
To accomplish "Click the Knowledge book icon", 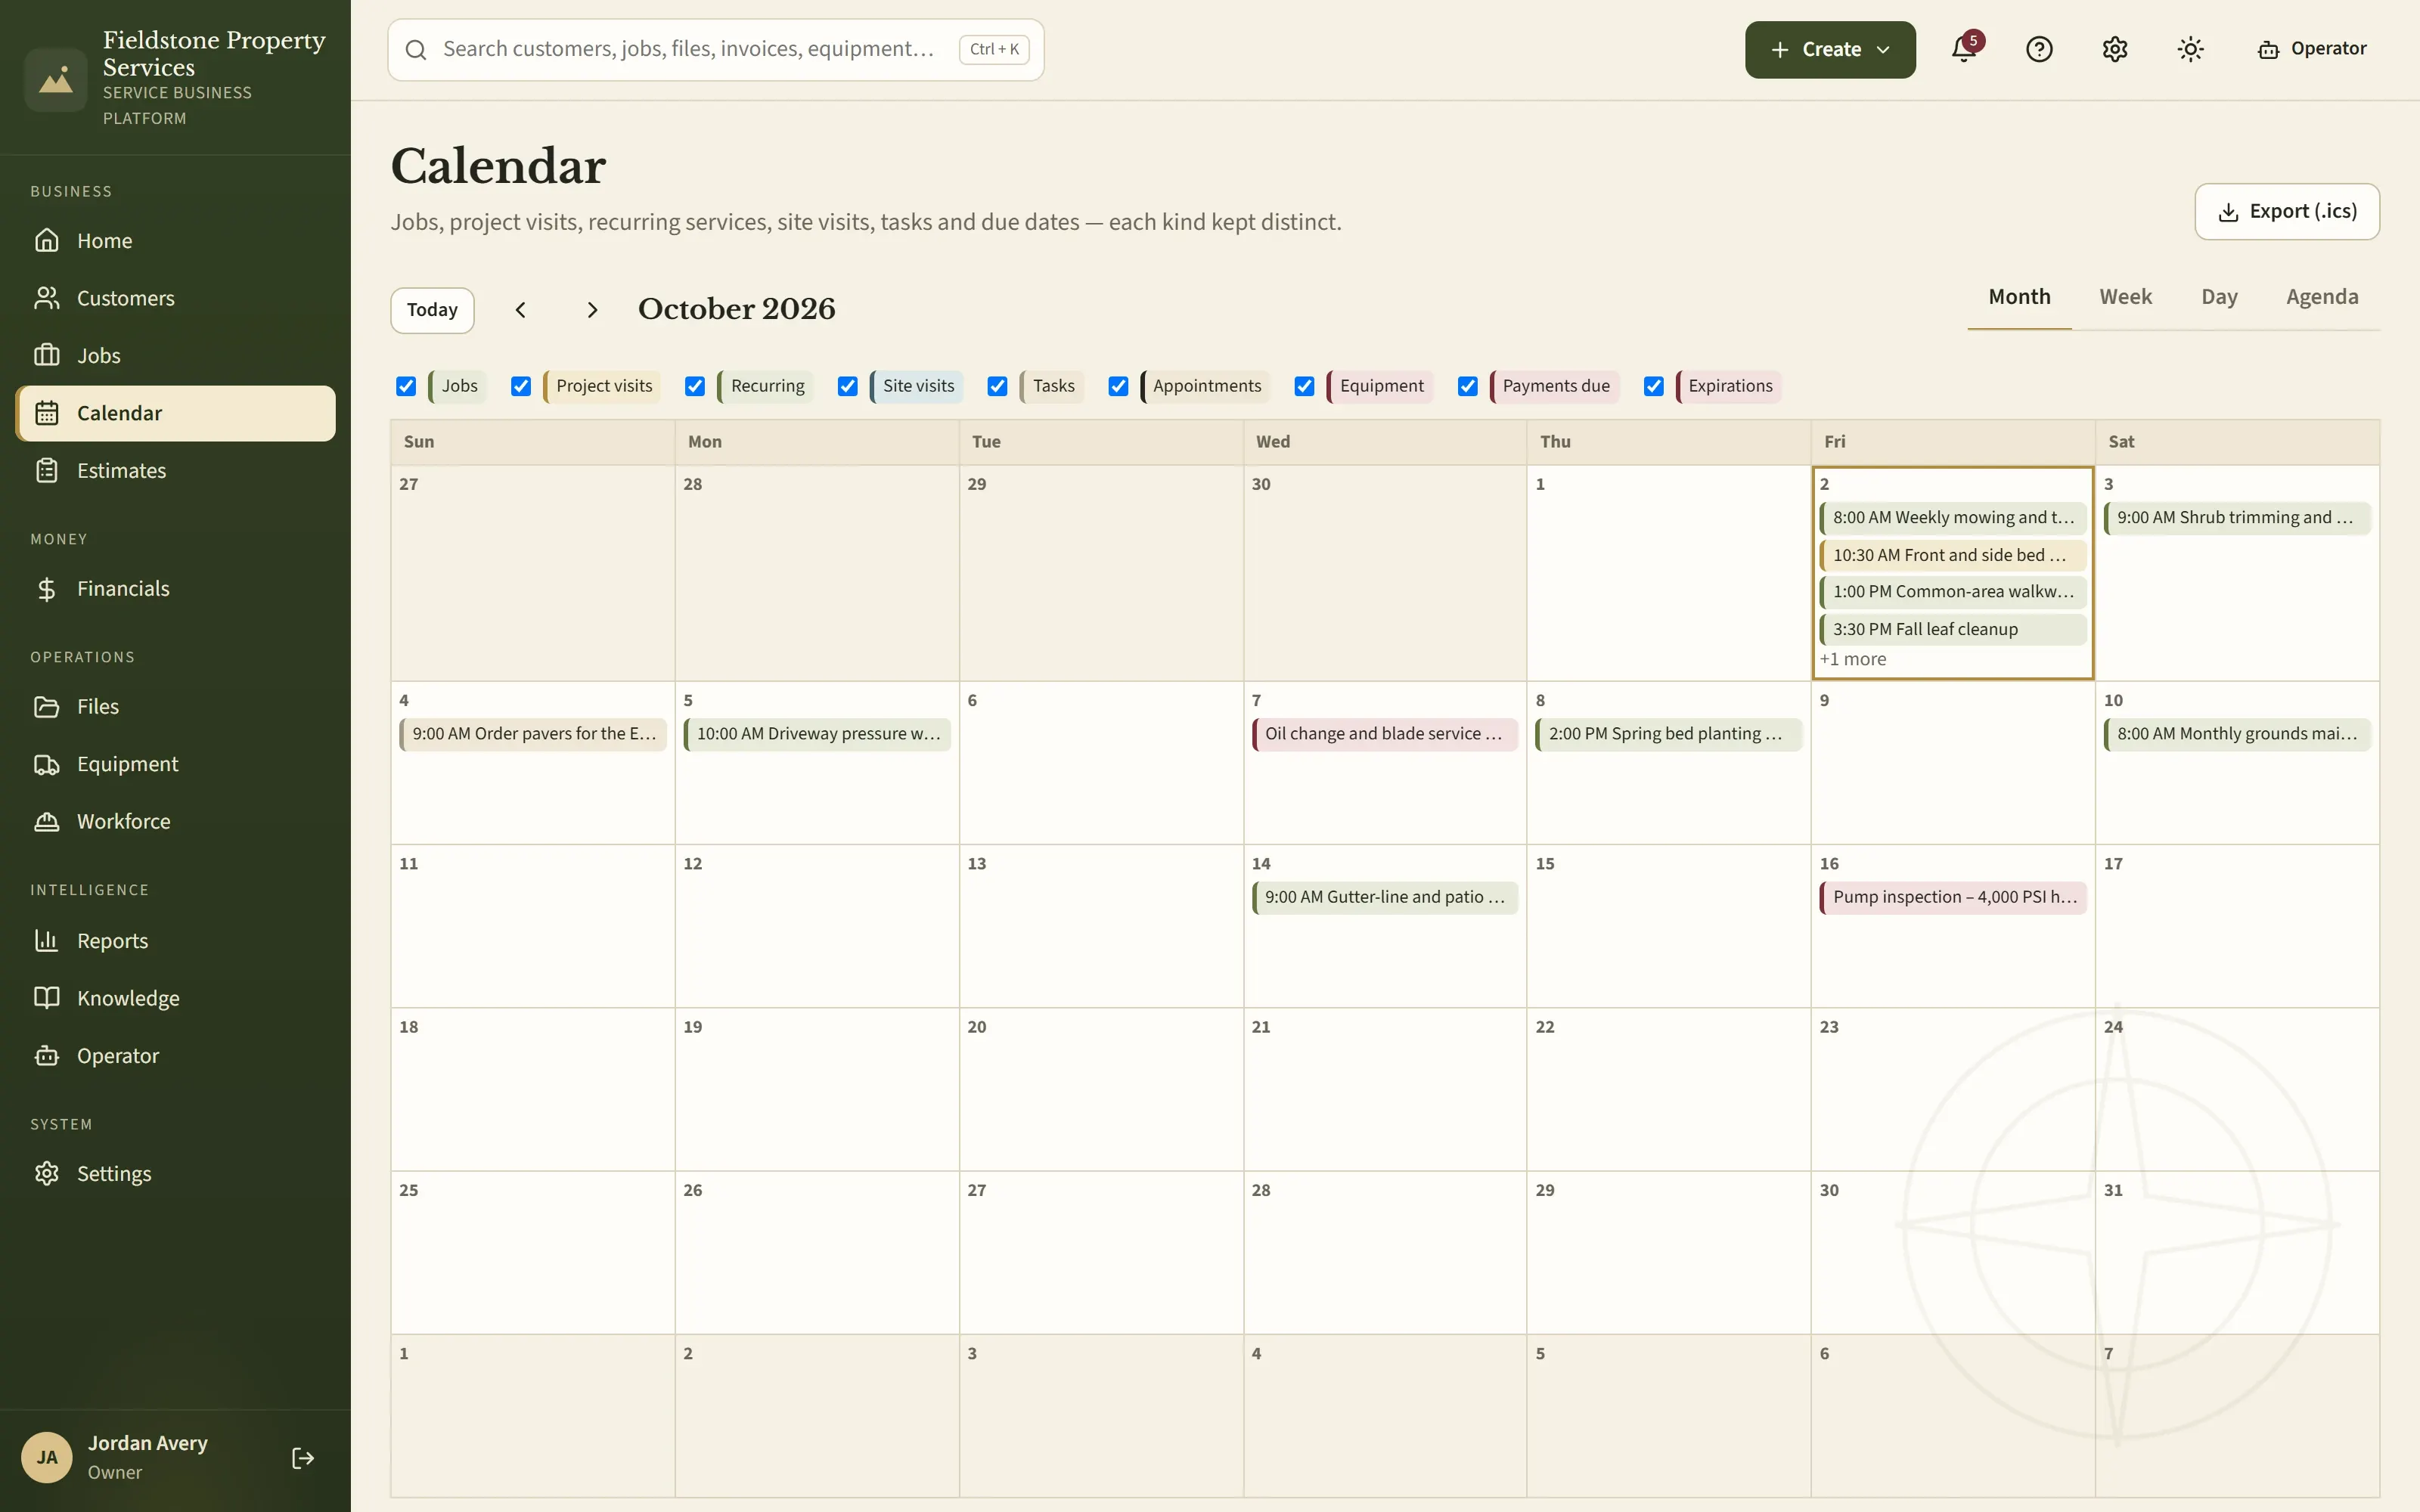I will (x=47, y=998).
